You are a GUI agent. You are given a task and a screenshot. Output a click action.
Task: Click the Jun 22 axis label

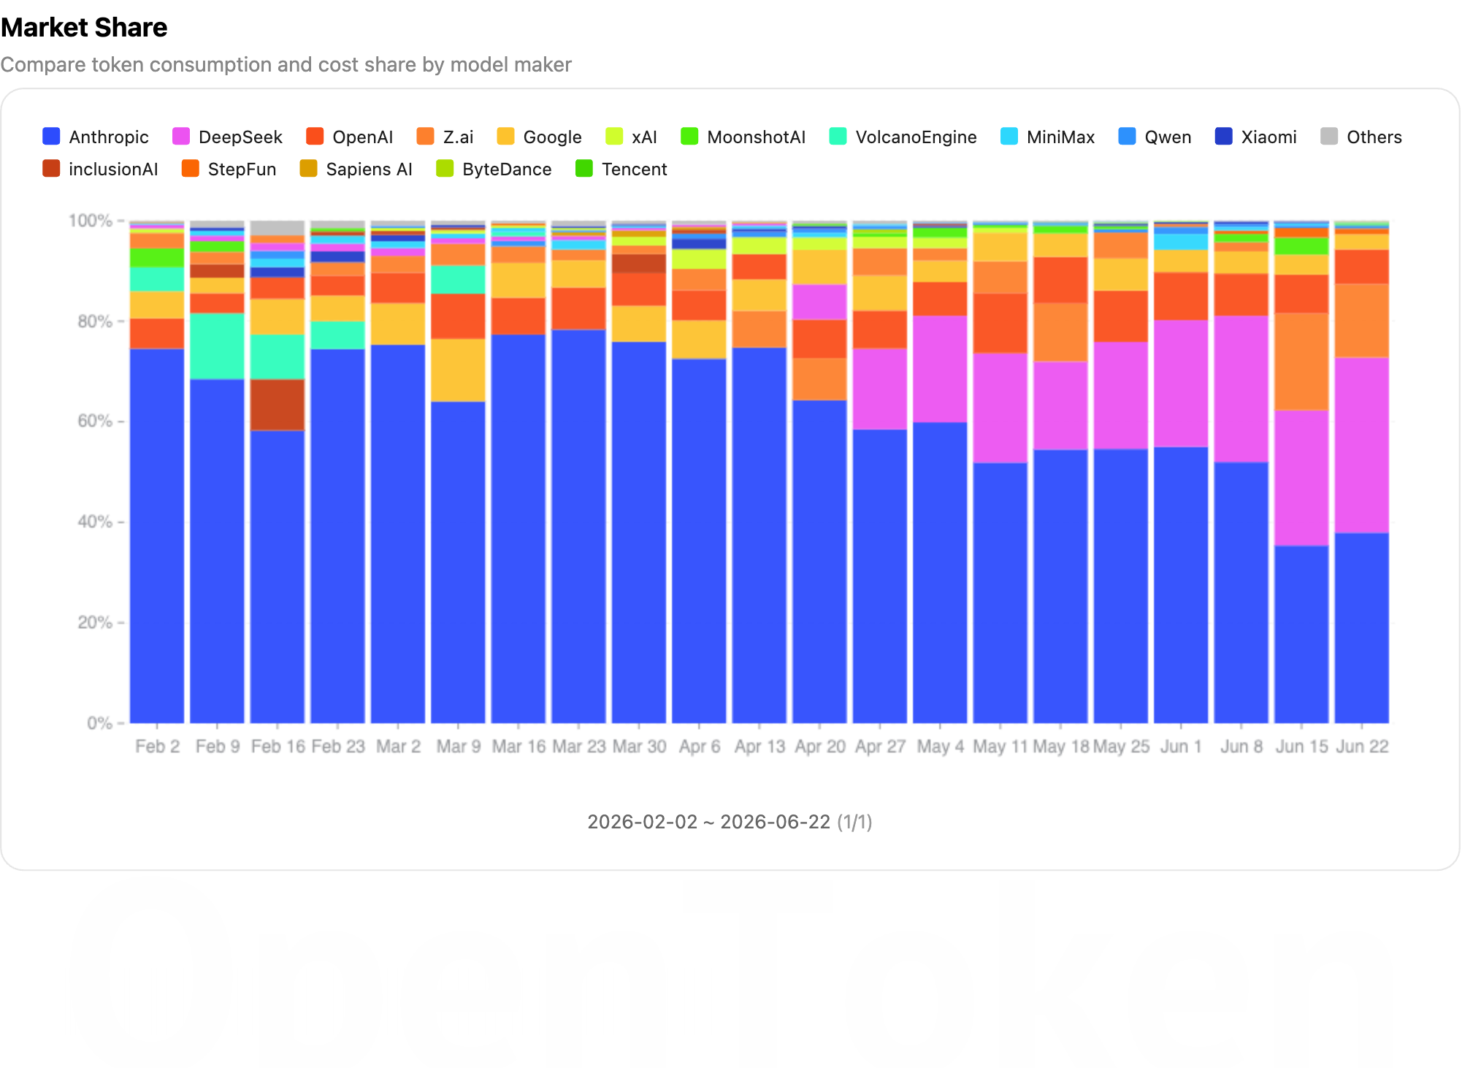click(x=1362, y=747)
